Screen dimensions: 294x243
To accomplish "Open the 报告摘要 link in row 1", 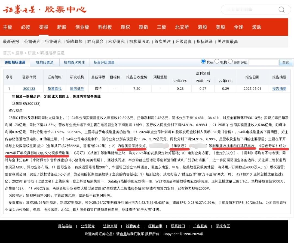I will pos(279,89).
